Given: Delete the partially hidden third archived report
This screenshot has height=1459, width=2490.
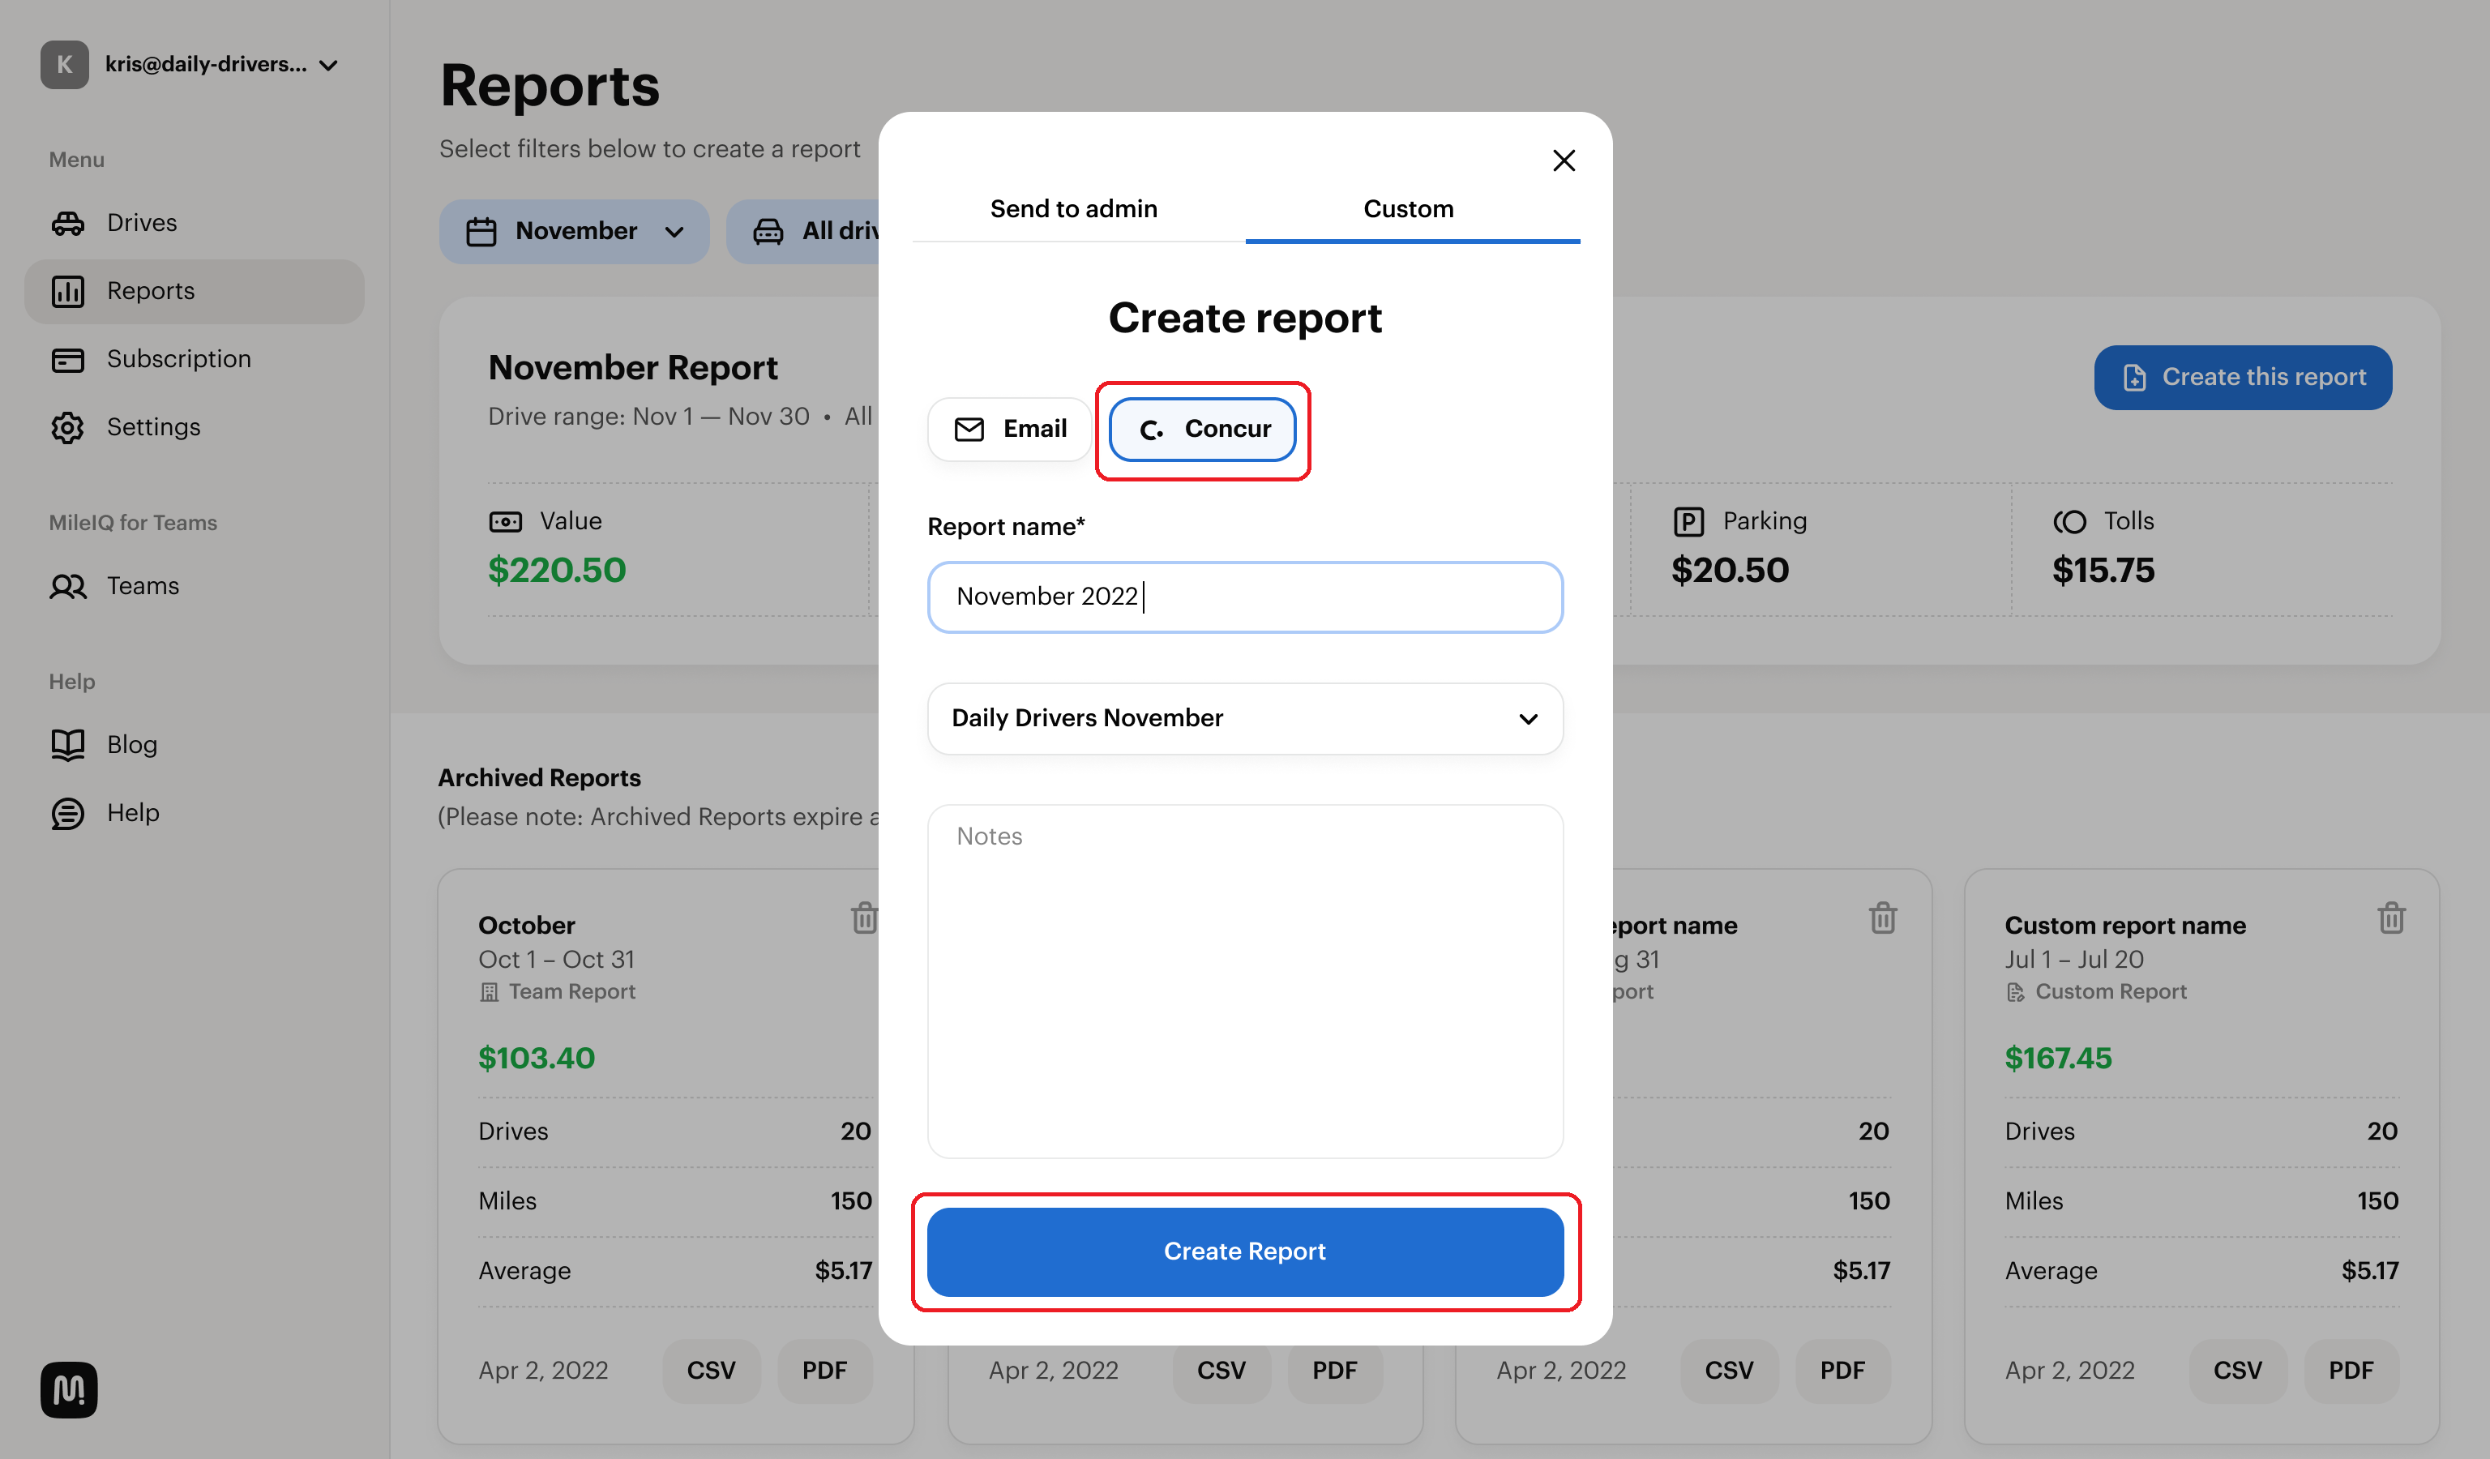Looking at the screenshot, I should 1884,918.
